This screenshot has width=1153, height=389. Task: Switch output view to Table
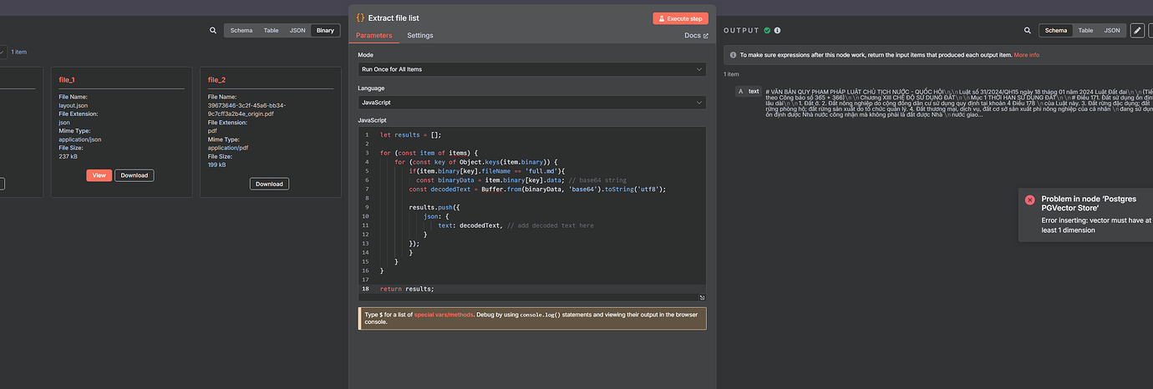click(x=1085, y=30)
